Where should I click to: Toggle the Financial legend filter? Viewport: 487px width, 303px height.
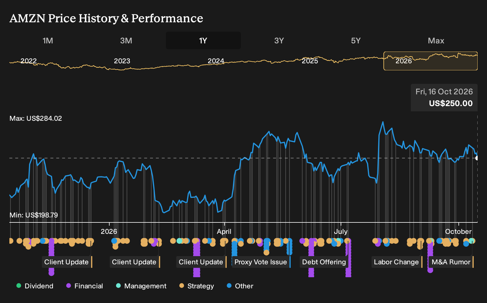(85, 286)
